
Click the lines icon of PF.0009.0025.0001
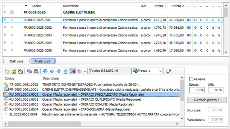click(x=12, y=20)
